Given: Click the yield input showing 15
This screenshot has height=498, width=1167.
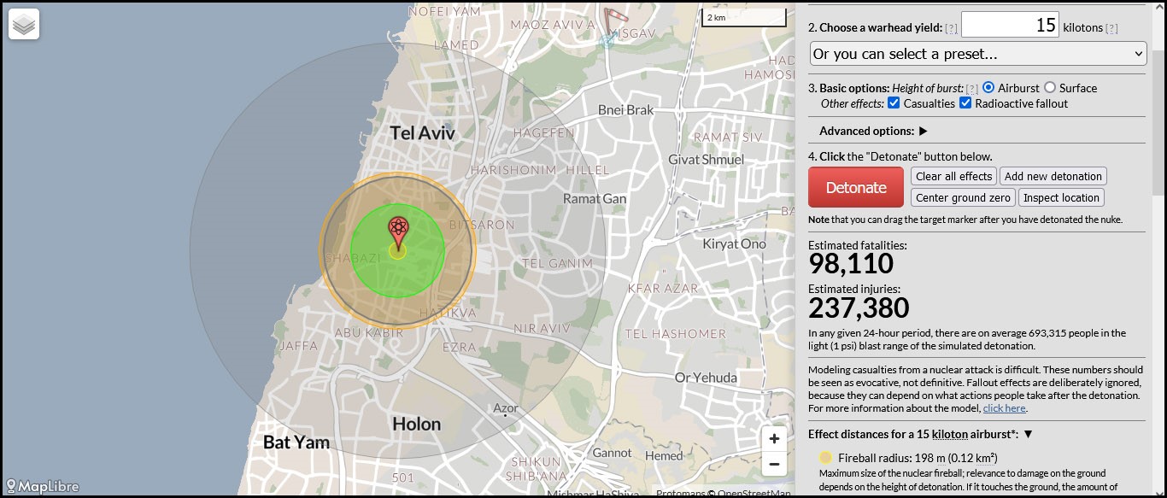Looking at the screenshot, I should [x=1010, y=25].
